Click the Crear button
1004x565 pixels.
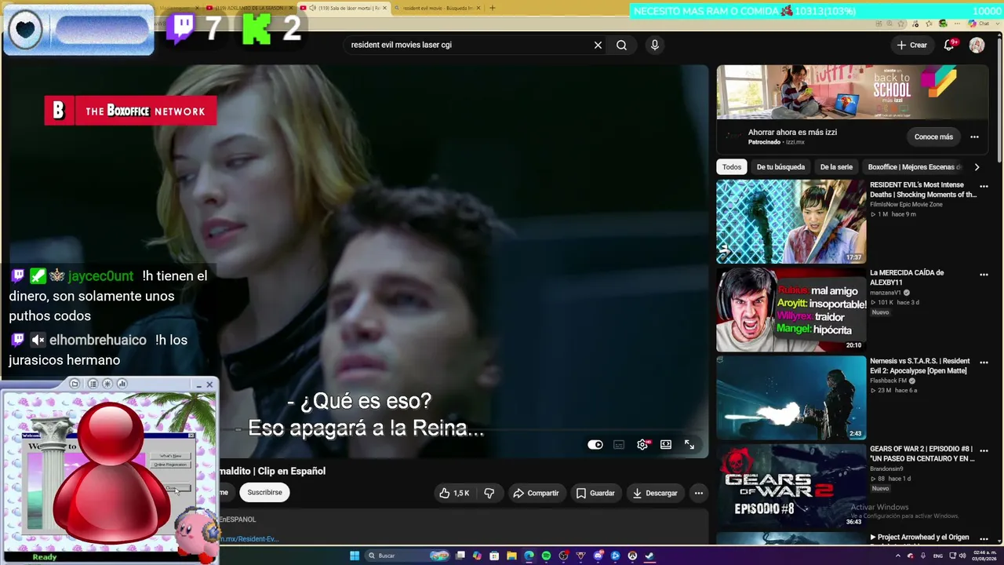[x=912, y=45]
